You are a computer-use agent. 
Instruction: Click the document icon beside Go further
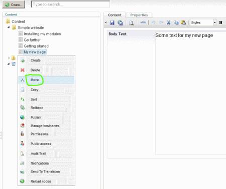click(x=20, y=39)
